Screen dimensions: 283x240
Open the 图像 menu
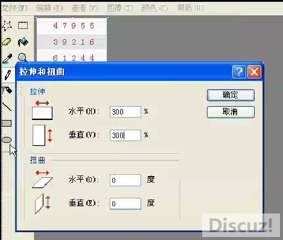[x=120, y=8]
